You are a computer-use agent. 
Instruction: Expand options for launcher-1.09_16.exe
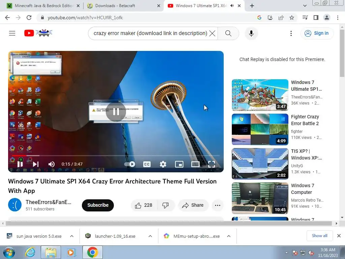pyautogui.click(x=150, y=236)
